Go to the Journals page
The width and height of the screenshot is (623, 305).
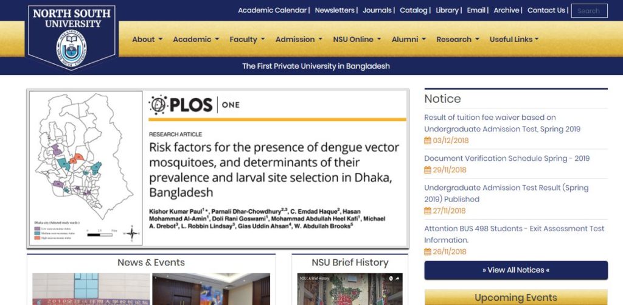377,10
